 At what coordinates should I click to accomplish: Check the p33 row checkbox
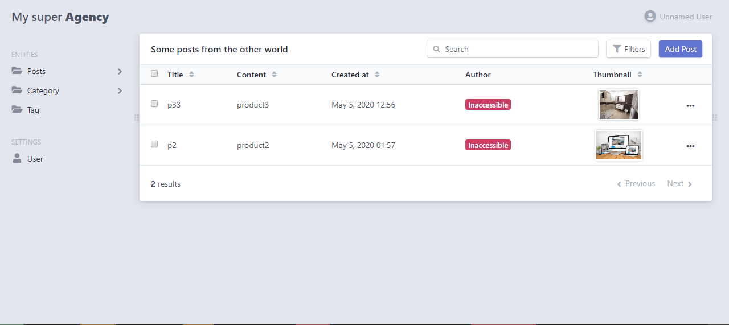(154, 104)
